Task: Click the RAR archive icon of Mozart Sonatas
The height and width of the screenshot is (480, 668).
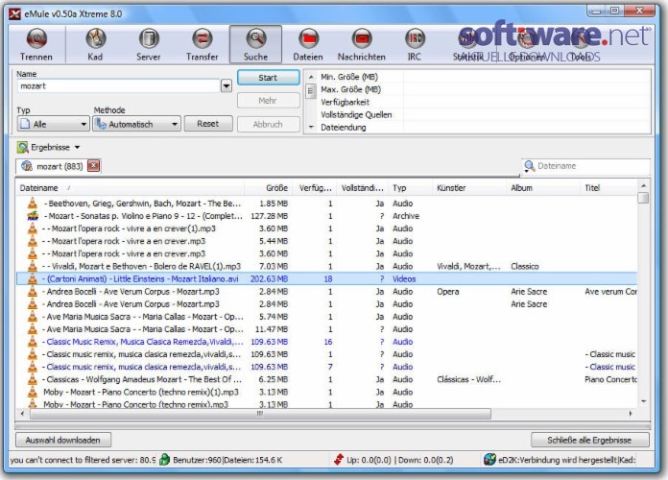Action: click(x=33, y=216)
